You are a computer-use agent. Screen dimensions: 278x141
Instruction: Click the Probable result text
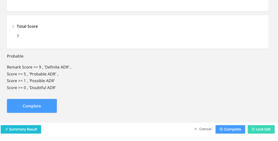coord(15,56)
